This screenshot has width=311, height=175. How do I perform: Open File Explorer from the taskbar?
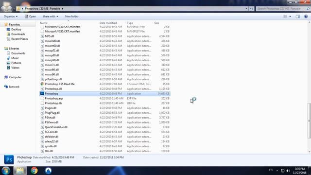point(20,171)
